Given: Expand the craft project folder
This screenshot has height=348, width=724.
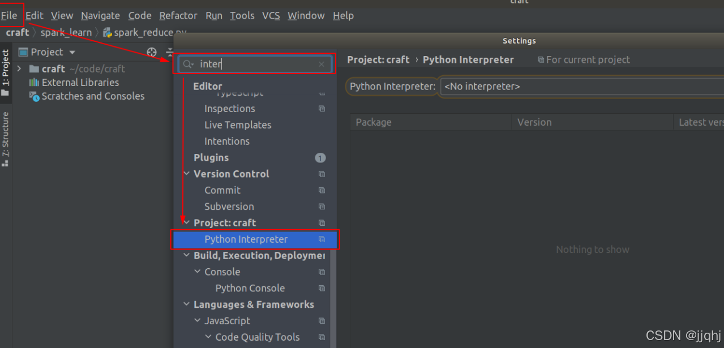Looking at the screenshot, I should [20, 68].
